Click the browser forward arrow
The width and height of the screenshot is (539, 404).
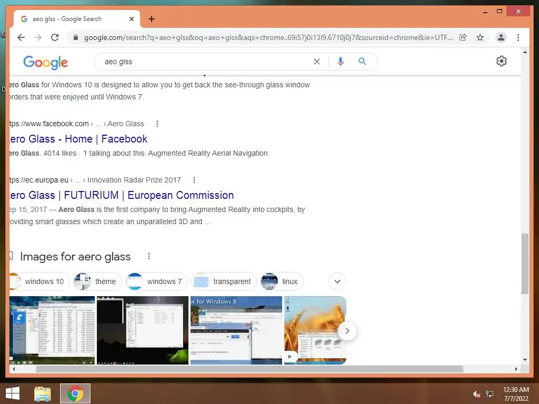click(38, 37)
